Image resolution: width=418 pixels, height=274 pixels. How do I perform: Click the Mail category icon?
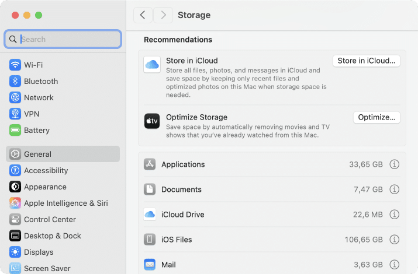pyautogui.click(x=150, y=265)
